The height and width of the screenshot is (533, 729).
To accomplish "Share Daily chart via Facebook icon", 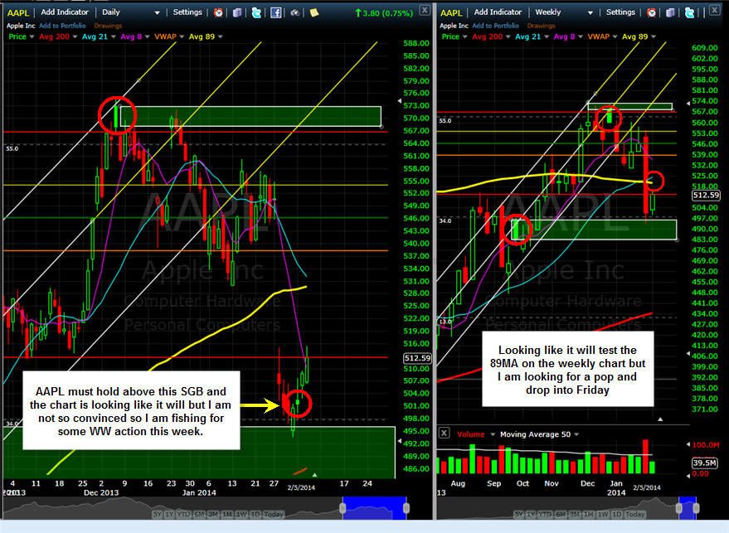I will pyautogui.click(x=275, y=12).
